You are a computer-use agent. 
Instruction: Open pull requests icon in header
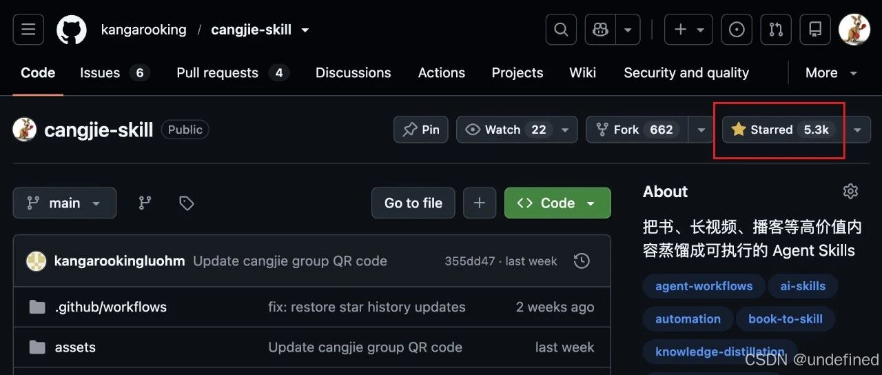tap(776, 30)
